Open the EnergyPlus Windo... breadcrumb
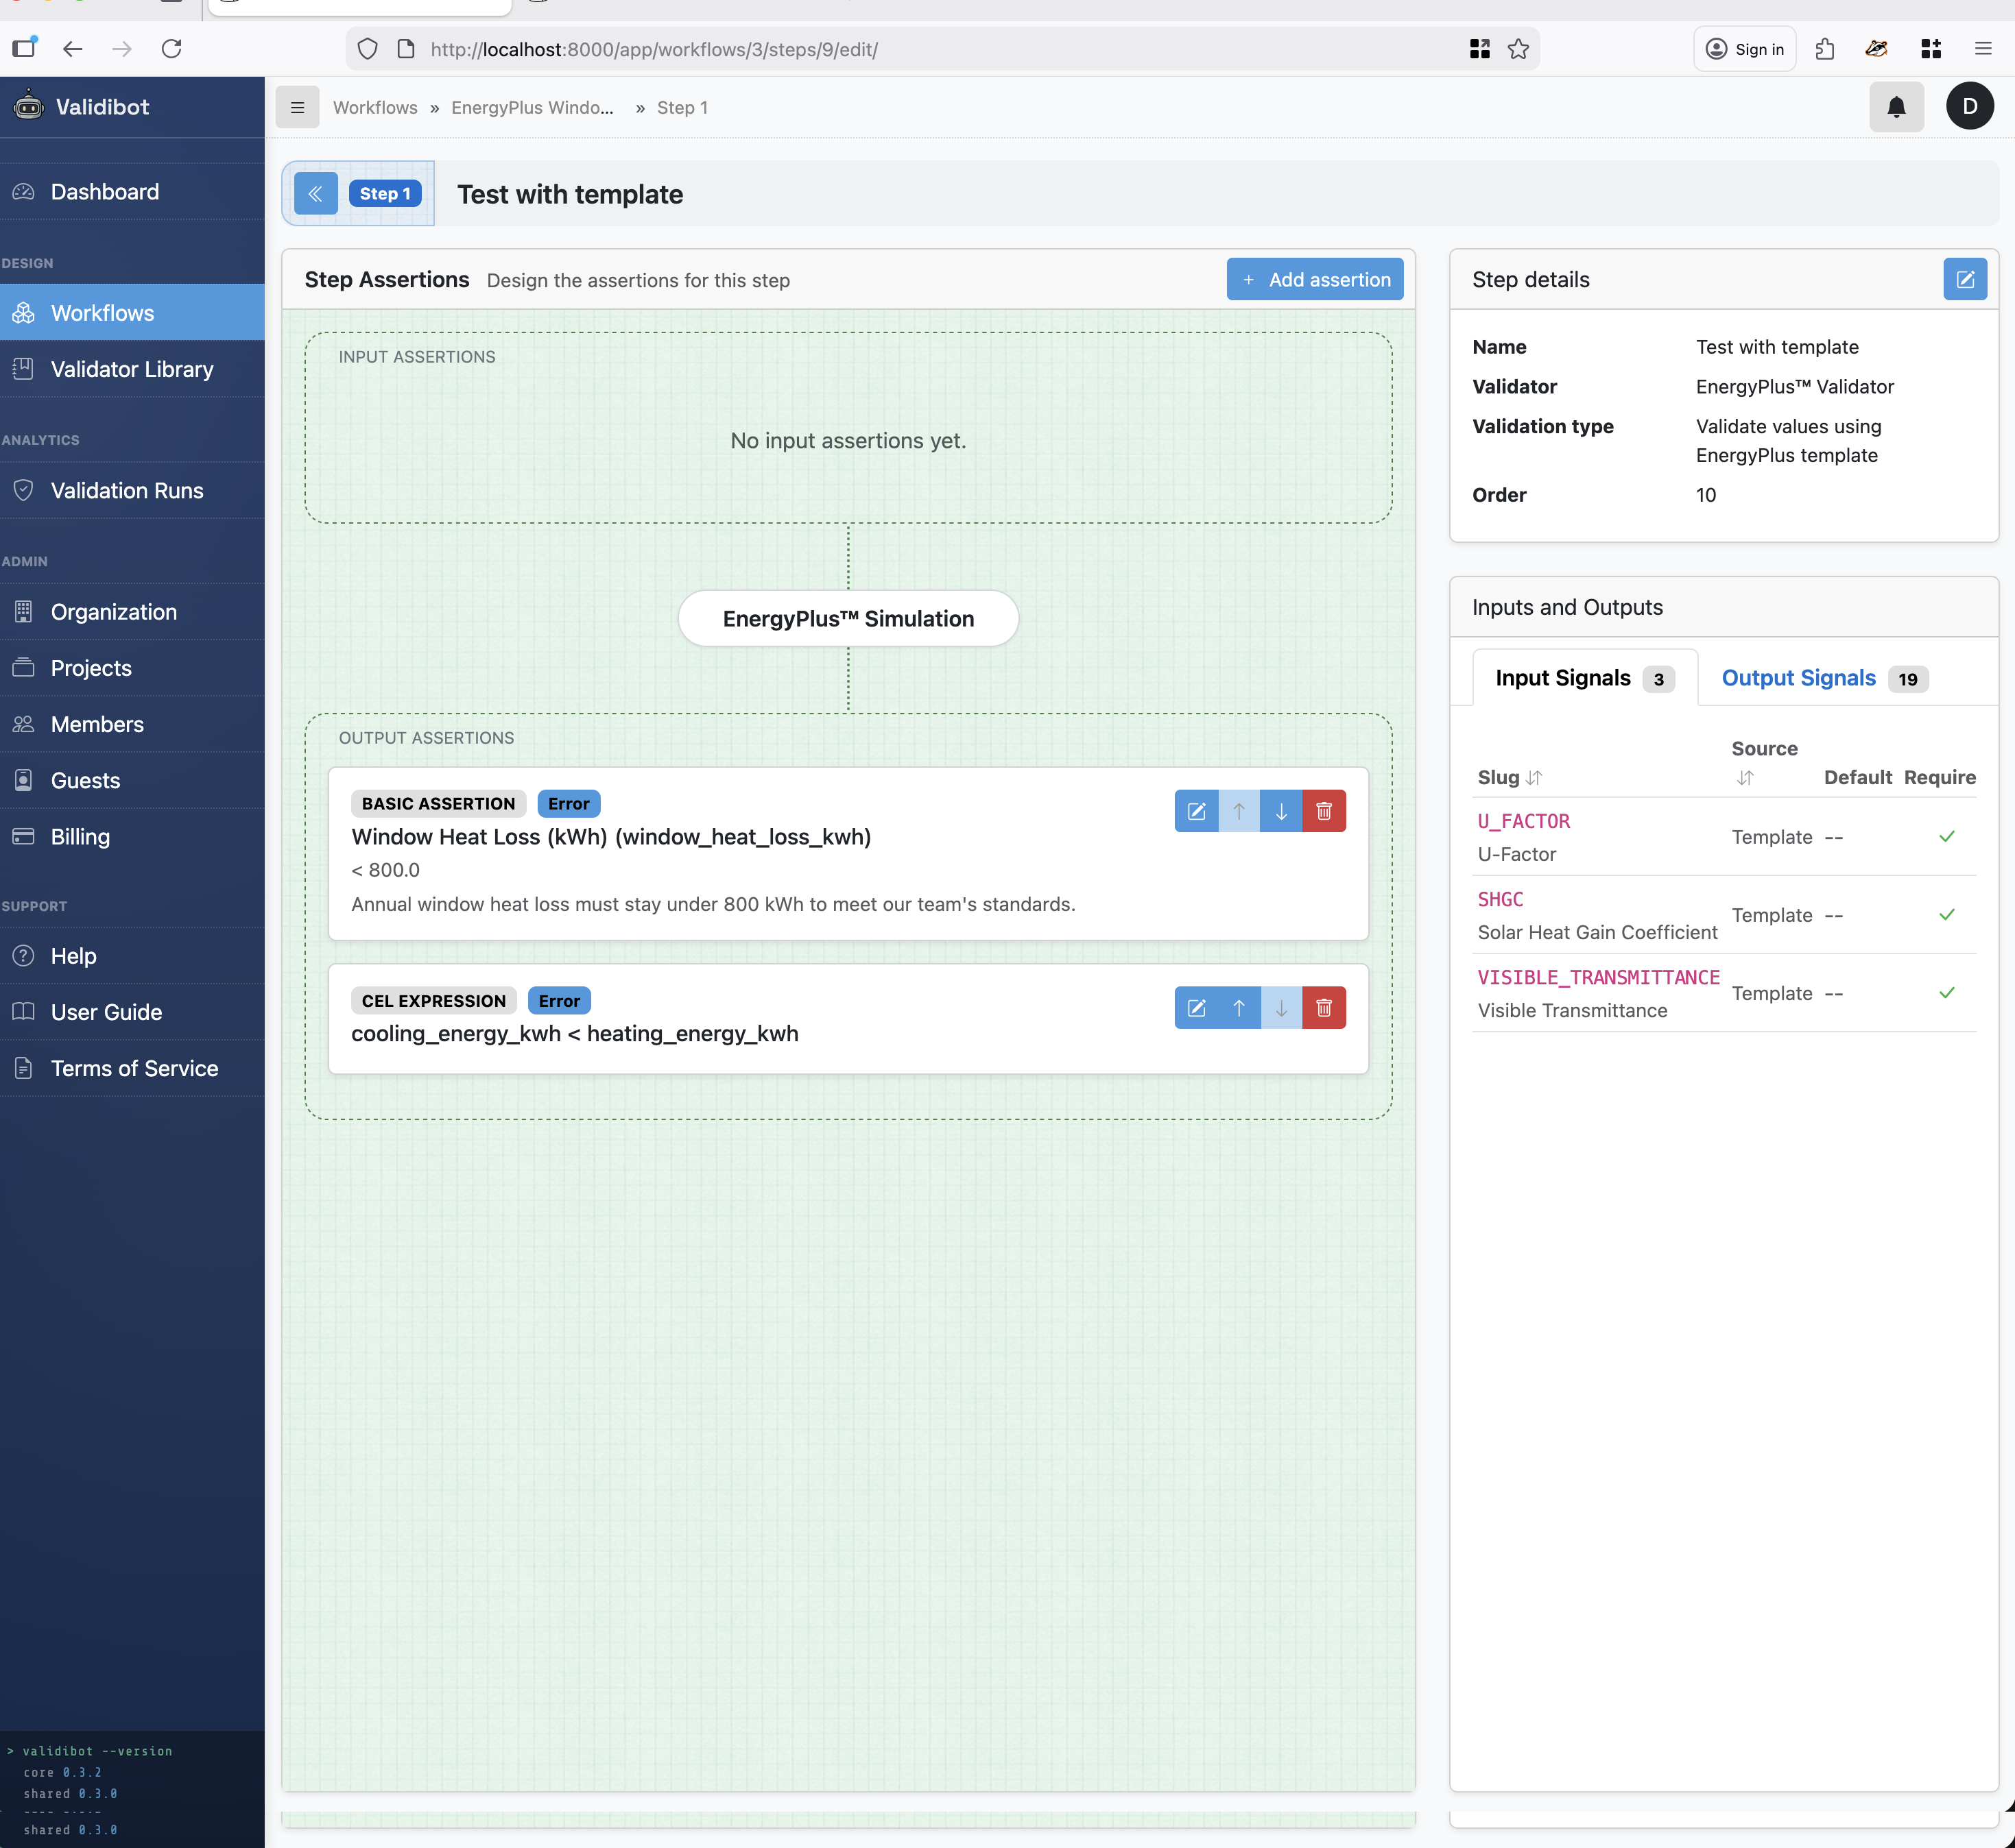The width and height of the screenshot is (2015, 1848). 532,107
